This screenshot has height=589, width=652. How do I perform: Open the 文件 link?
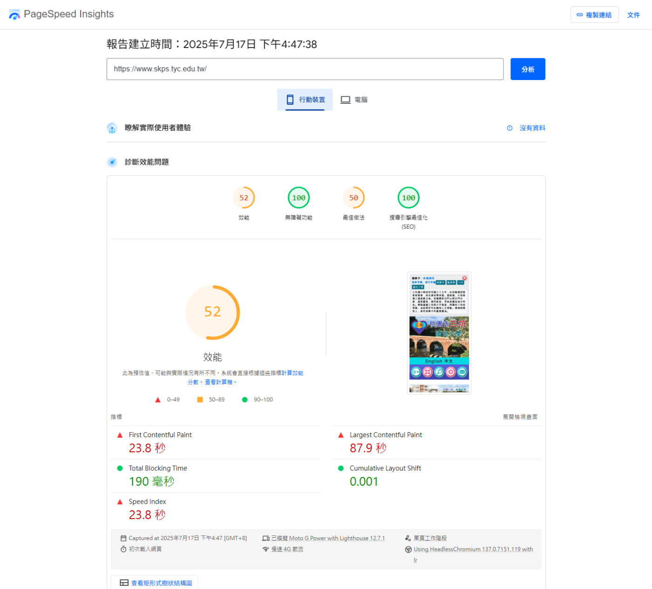[633, 15]
